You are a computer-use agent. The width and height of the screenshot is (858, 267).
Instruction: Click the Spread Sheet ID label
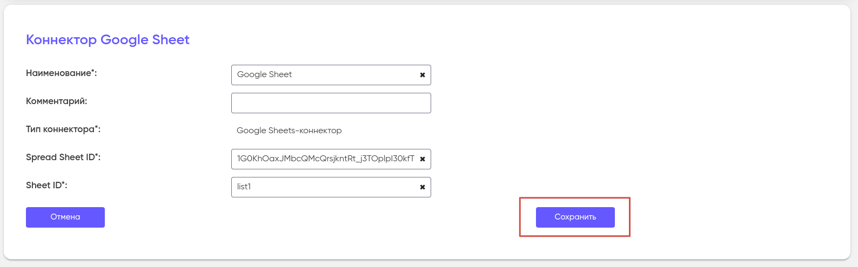(60, 158)
